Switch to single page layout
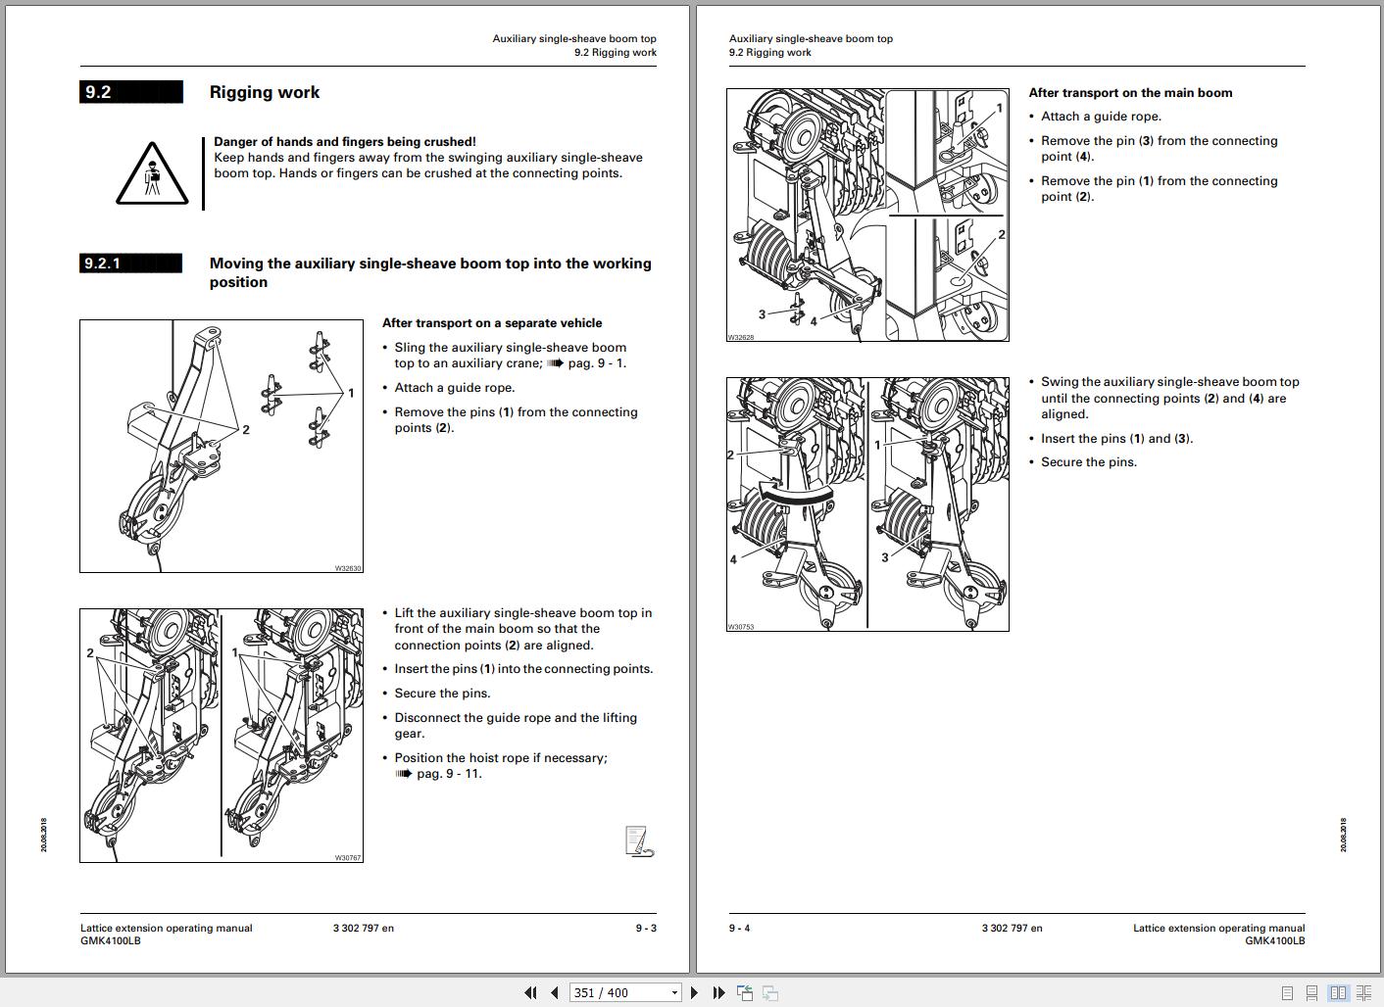This screenshot has height=1007, width=1384. pyautogui.click(x=1288, y=992)
